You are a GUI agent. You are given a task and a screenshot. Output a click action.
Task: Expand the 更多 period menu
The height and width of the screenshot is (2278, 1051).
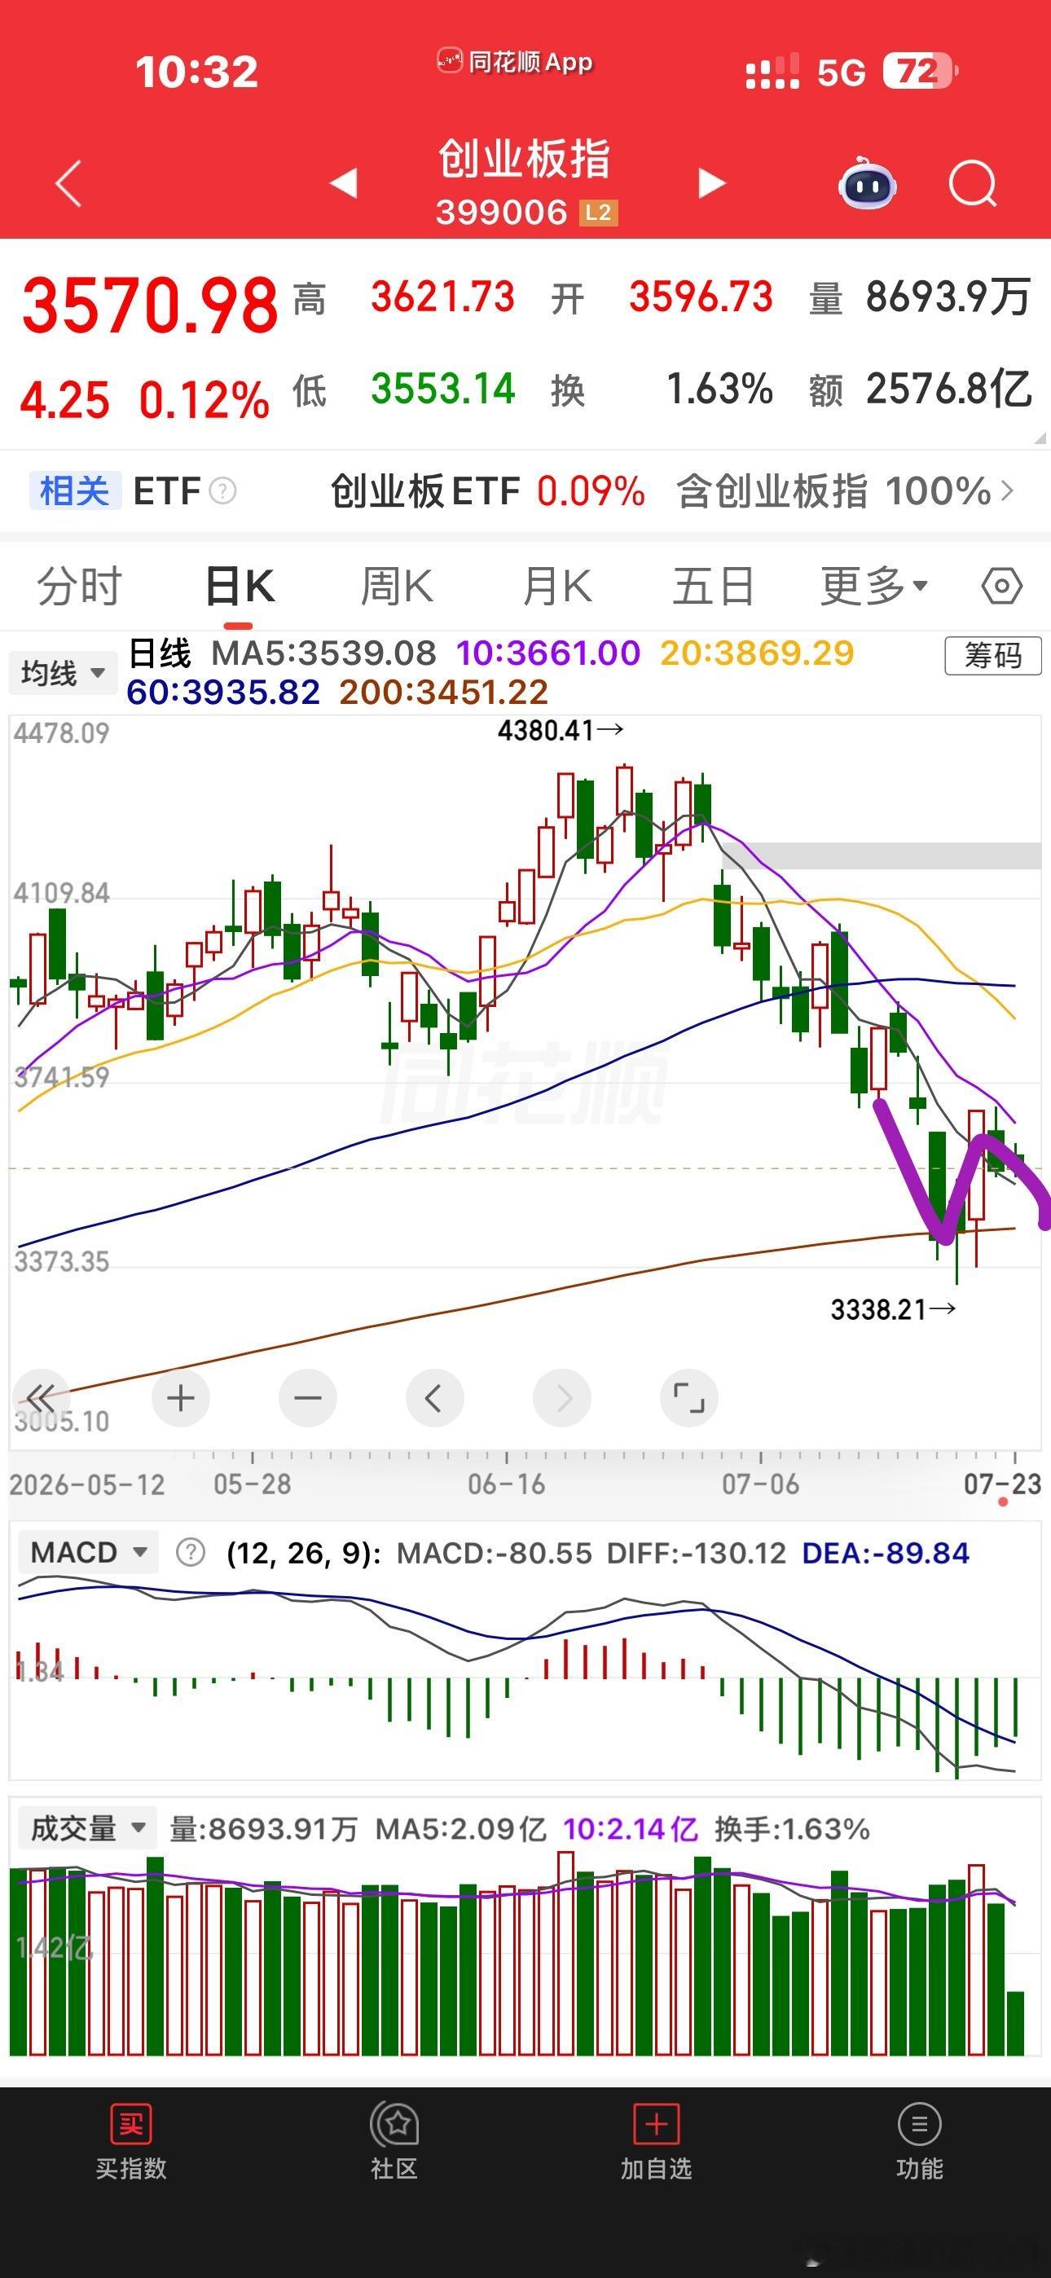873,586
